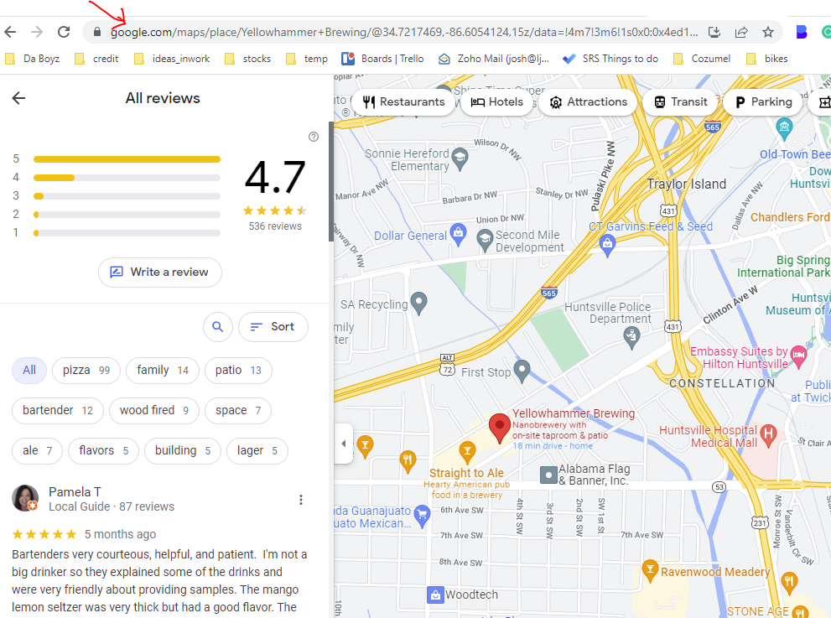Open the credit bookmarks folder

pyautogui.click(x=96, y=59)
